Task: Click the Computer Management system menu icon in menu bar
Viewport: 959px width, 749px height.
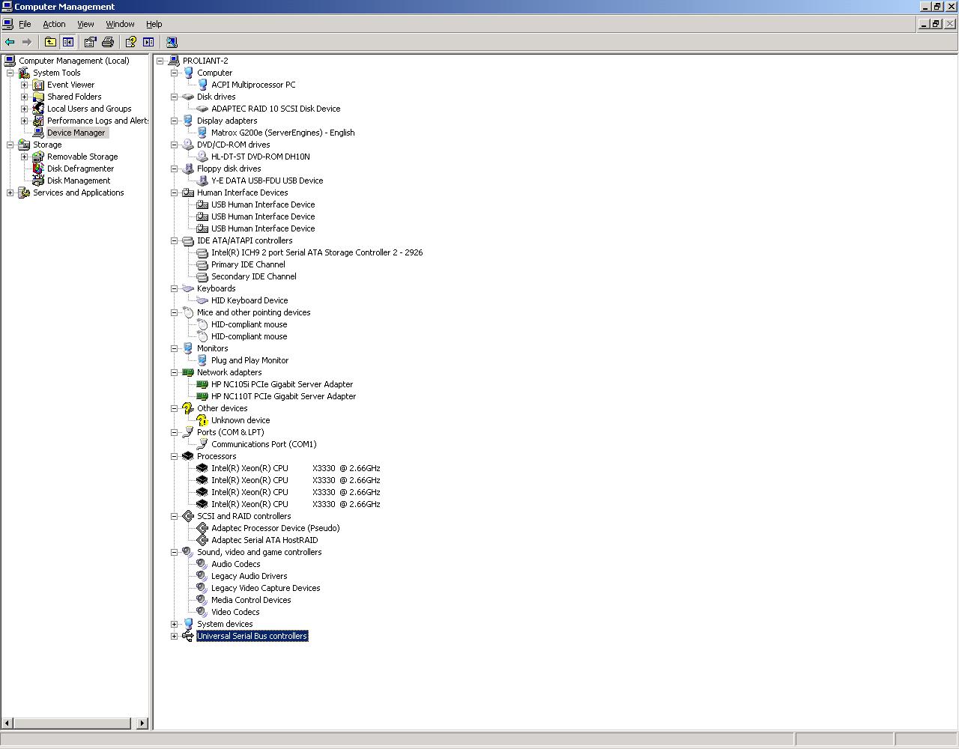Action: (x=7, y=24)
